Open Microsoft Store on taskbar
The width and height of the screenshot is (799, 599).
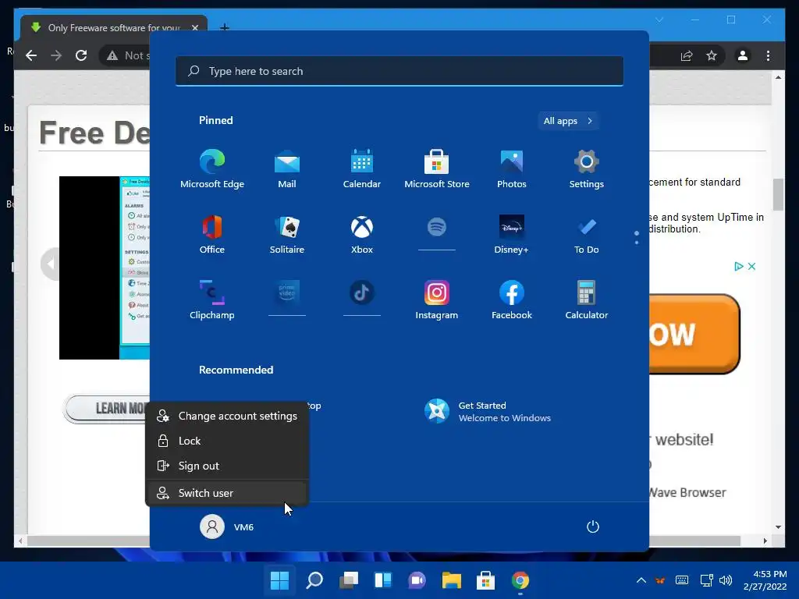coord(485,580)
